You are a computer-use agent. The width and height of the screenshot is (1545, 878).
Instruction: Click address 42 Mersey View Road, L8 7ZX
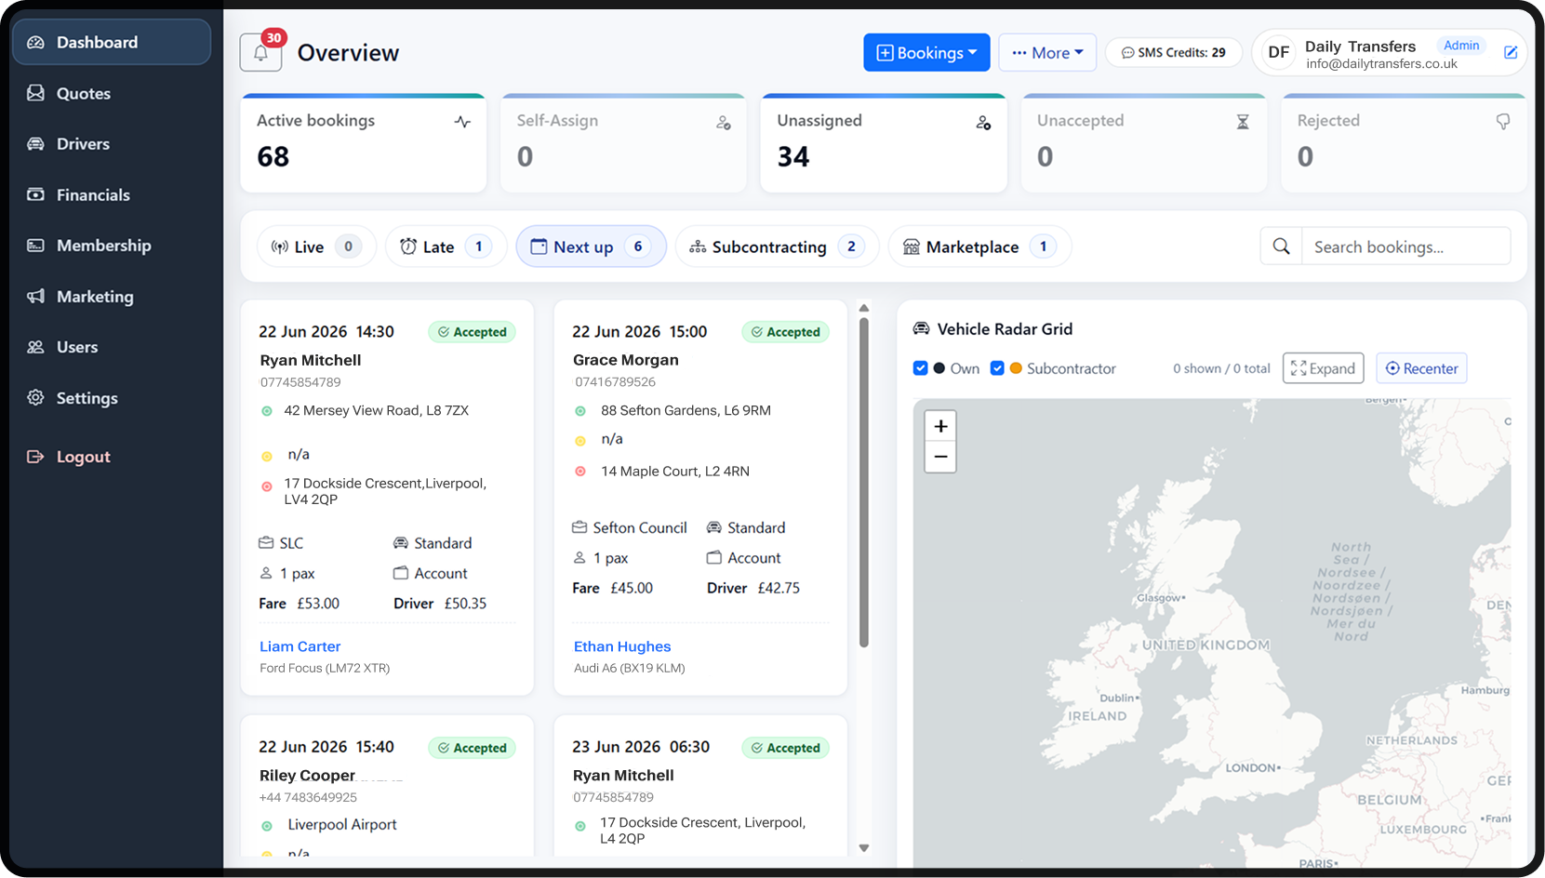click(x=376, y=410)
